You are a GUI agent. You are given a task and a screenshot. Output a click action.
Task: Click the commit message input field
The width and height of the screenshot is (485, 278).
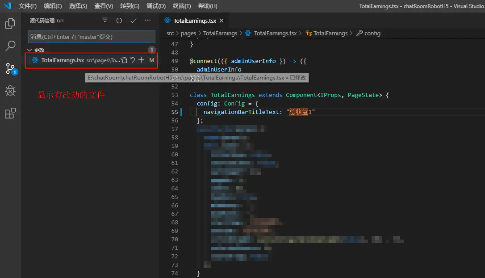92,37
